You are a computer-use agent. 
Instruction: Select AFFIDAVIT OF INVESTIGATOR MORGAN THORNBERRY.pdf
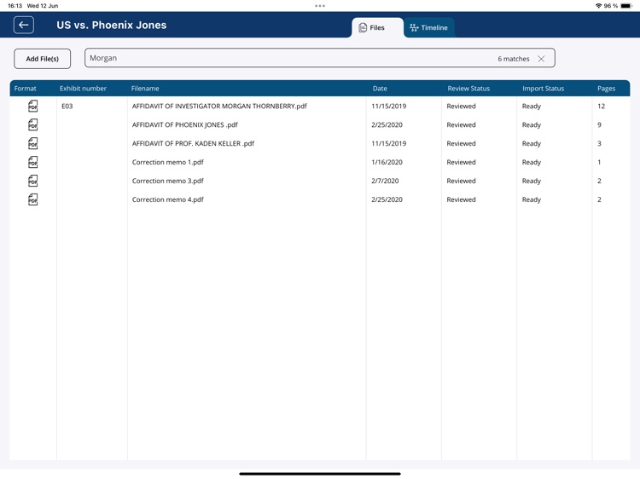(x=219, y=106)
